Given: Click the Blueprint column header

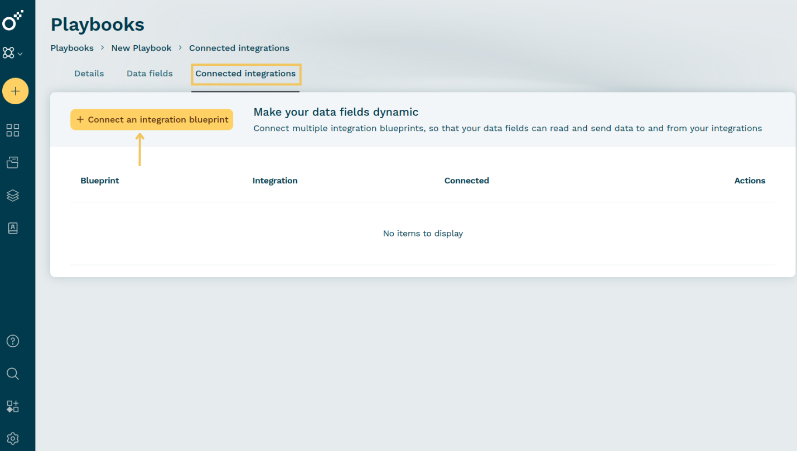Looking at the screenshot, I should point(100,181).
